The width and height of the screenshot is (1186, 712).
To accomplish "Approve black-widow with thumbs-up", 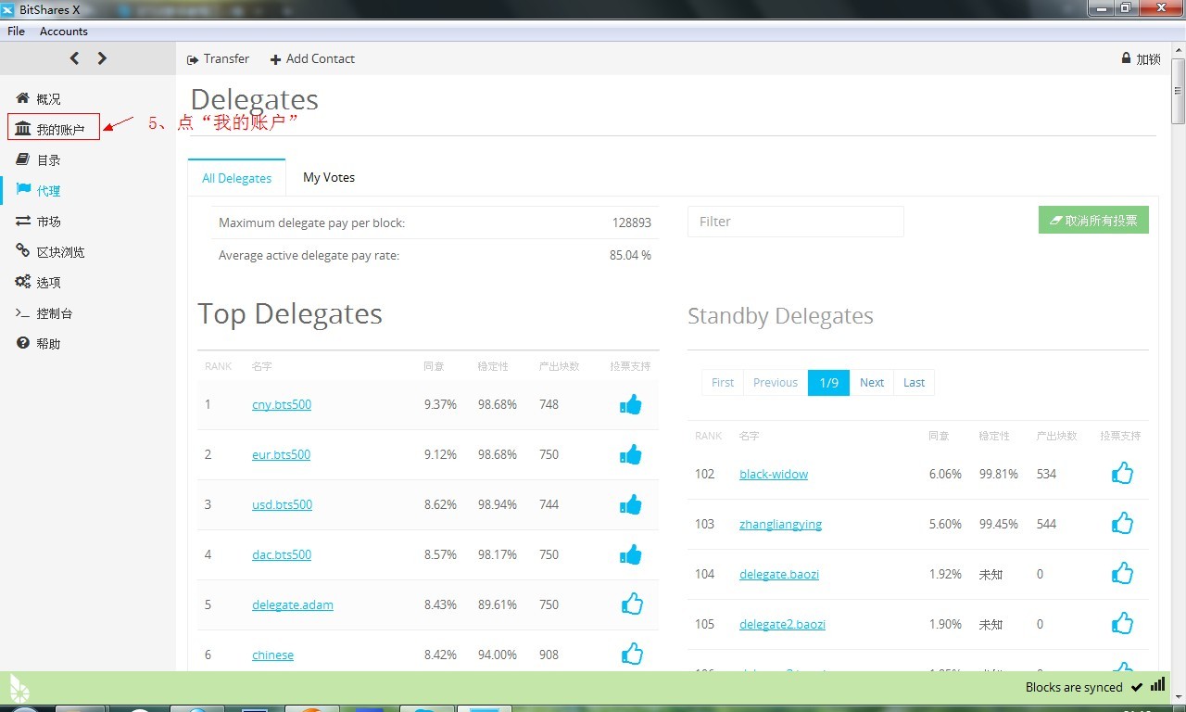I will pos(1122,473).
